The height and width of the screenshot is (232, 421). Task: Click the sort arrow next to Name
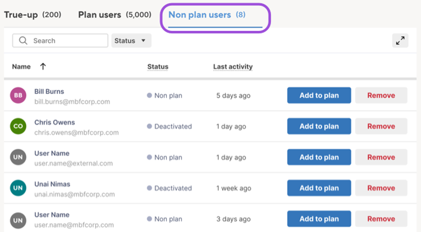click(43, 66)
